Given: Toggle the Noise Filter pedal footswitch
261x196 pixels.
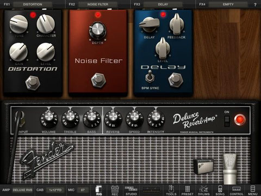Looking at the screenshot, I should pos(98,80).
